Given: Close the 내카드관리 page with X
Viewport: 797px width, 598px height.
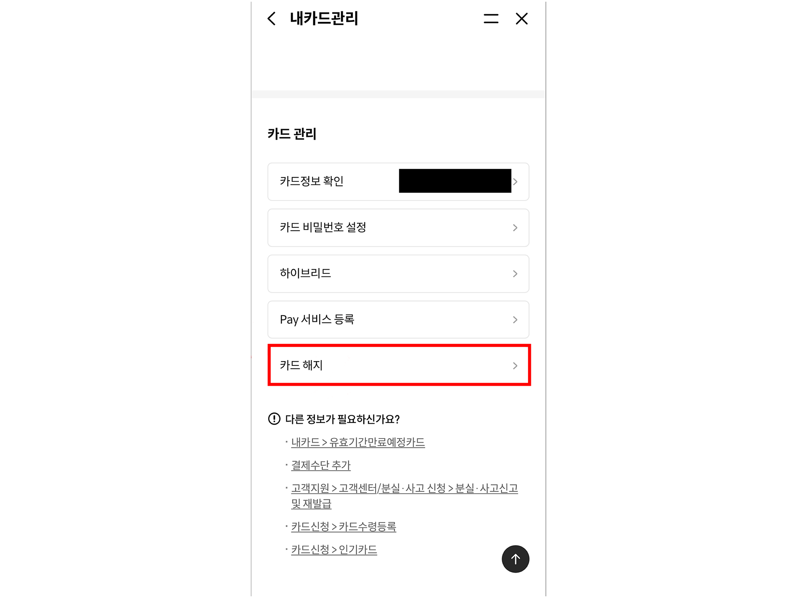Looking at the screenshot, I should click(522, 19).
